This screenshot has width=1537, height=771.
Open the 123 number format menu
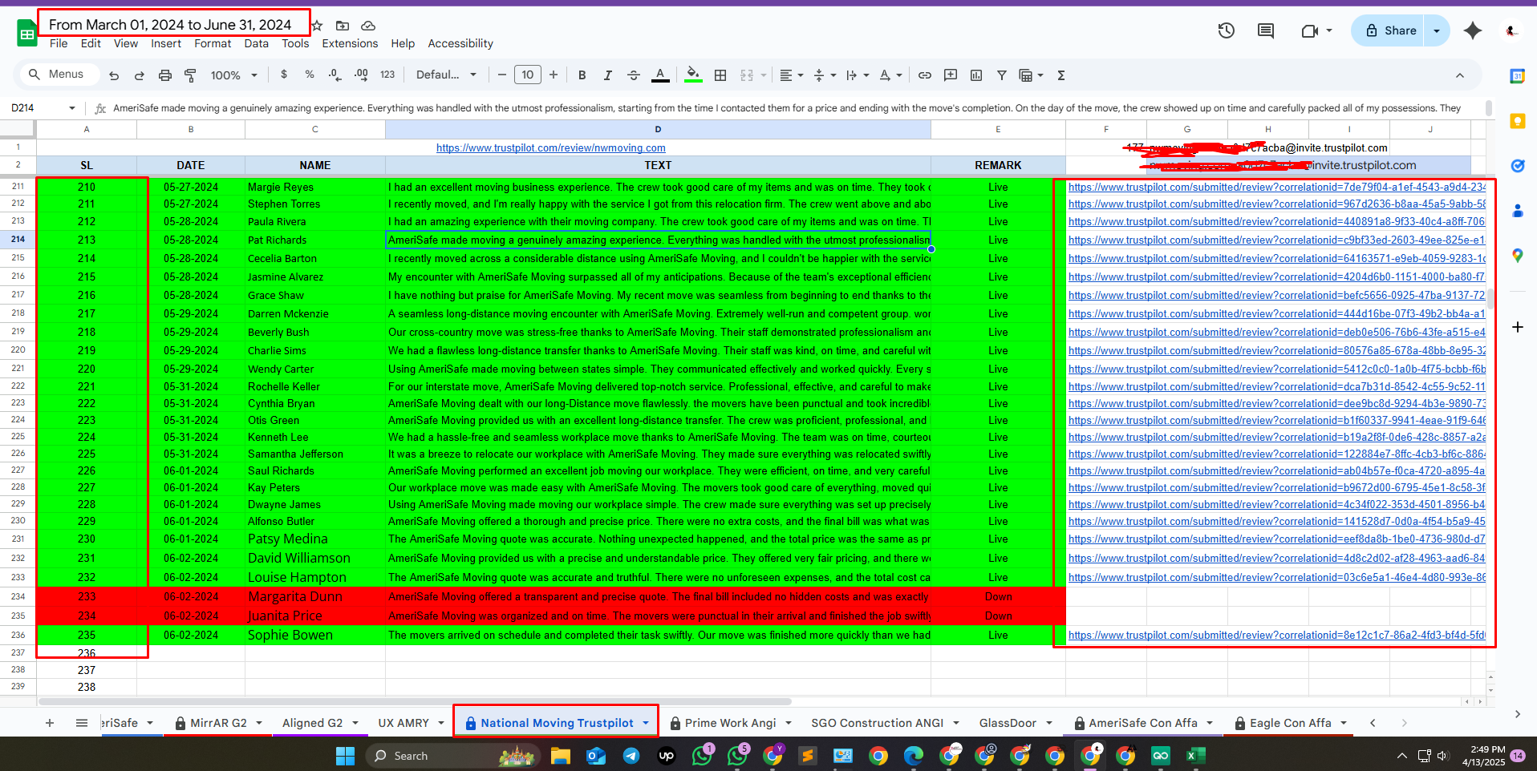[387, 75]
